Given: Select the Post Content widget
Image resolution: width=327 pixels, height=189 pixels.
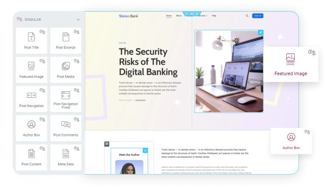Looking at the screenshot, I should click(31, 158).
